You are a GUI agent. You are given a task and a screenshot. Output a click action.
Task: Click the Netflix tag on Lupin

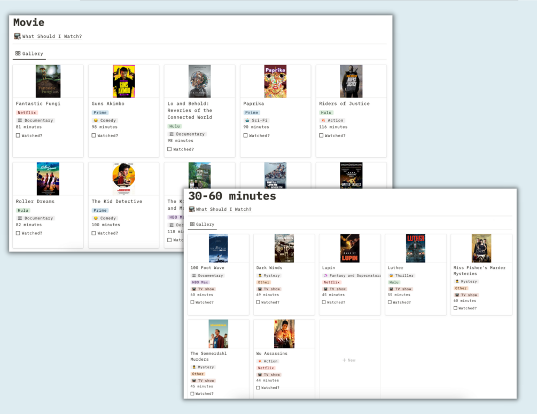[x=331, y=282]
